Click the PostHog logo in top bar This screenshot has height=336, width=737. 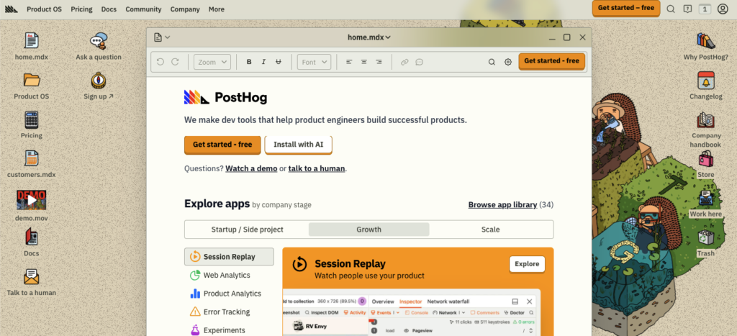pos(12,9)
